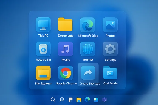Screen dimensions: 158x105
Task: Open the Photos app icon
Action: 110,25
